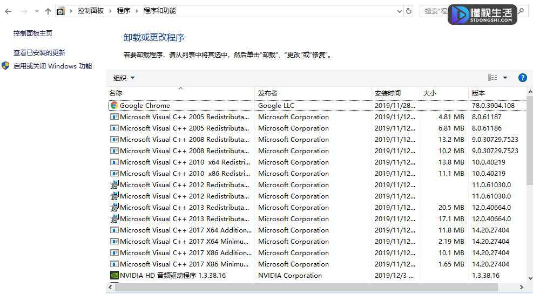
Task: Expand the address bar history dropdown
Action: point(400,11)
